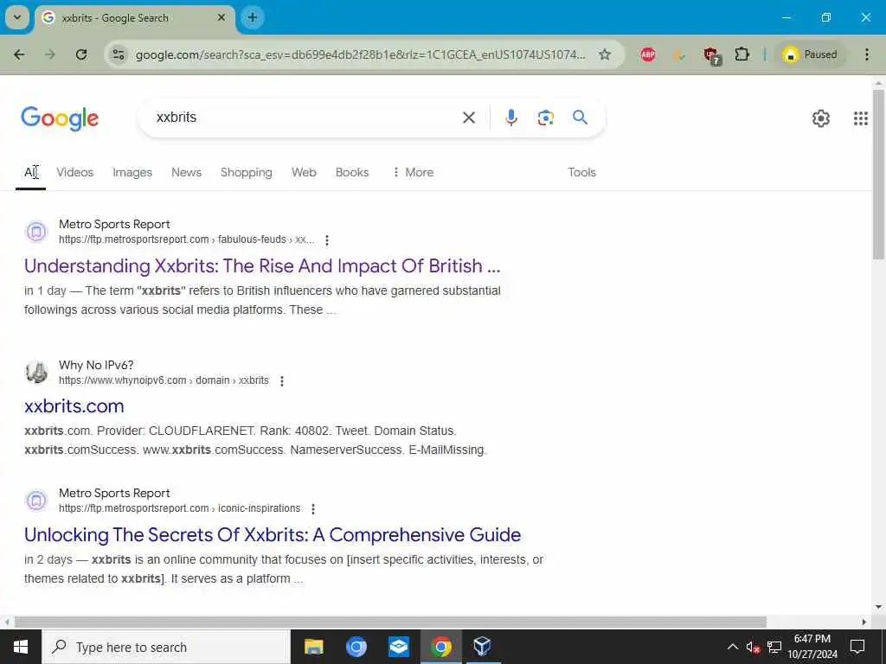This screenshot has height=664, width=886.
Task: Reload the page
Action: (81, 54)
